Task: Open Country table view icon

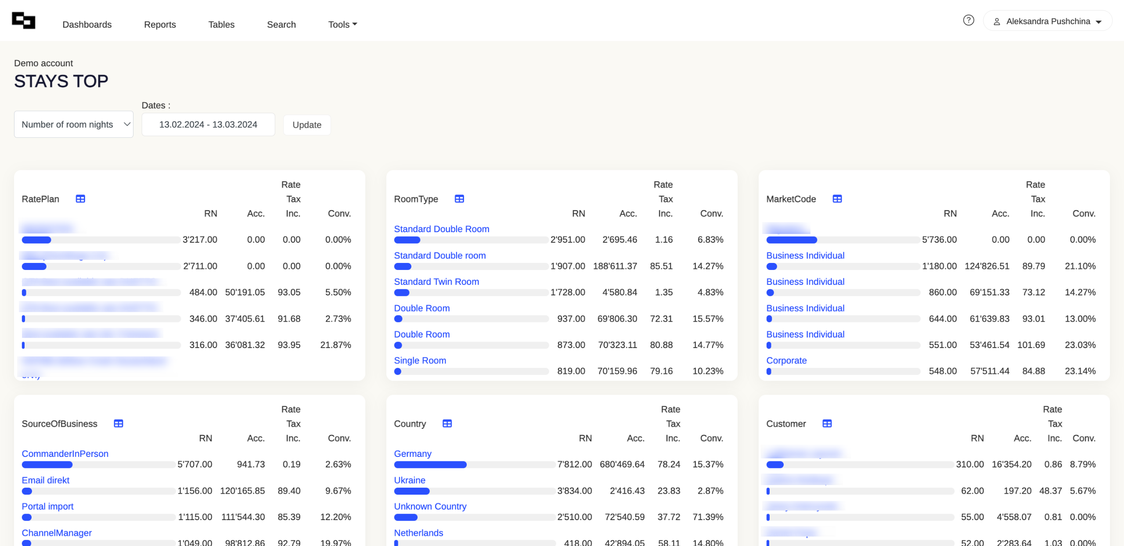Action: click(447, 424)
